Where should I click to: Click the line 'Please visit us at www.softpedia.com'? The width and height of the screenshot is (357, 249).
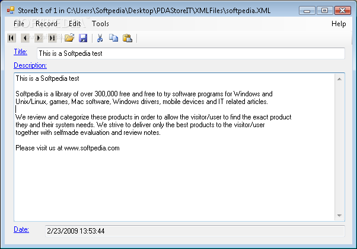click(68, 148)
